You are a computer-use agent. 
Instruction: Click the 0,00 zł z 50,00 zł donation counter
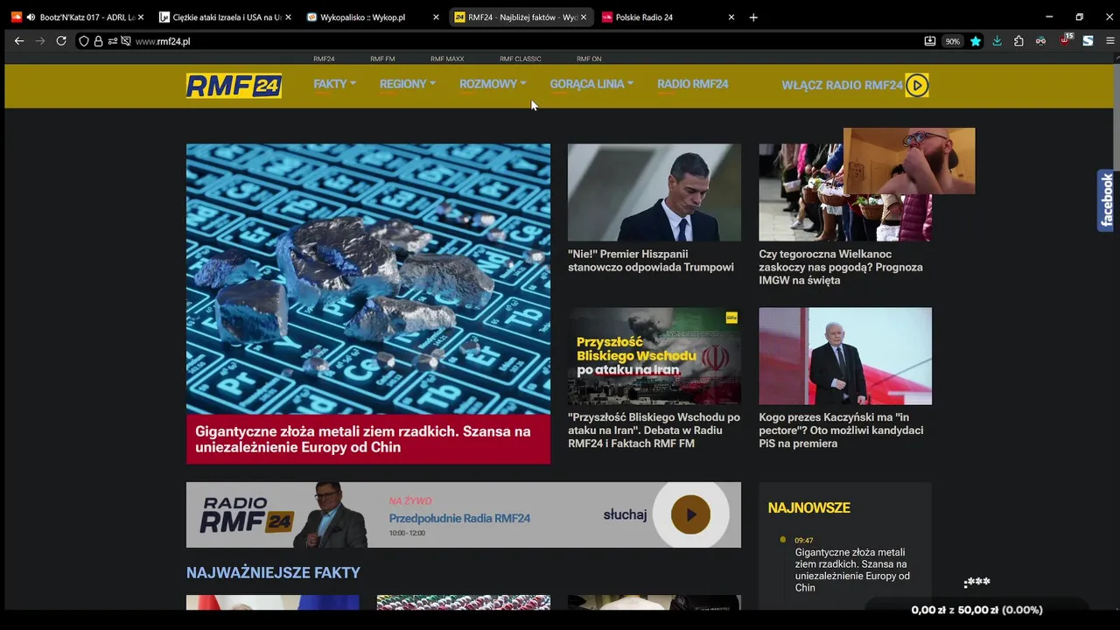tap(976, 610)
